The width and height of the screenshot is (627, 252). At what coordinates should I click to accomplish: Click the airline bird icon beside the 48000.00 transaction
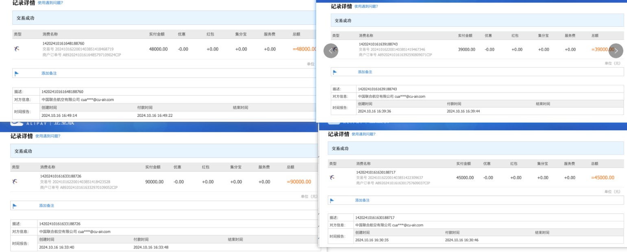point(17,49)
